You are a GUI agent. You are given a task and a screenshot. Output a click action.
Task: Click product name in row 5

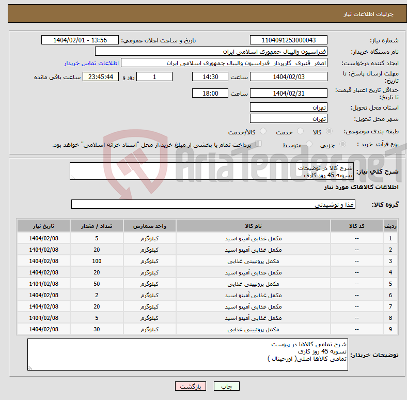253,284
